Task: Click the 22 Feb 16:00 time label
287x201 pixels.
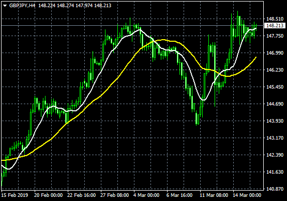Action: 82,195
